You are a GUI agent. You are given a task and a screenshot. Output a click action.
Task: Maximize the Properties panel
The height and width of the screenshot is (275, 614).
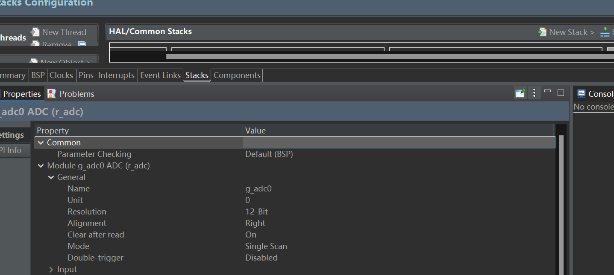(561, 93)
